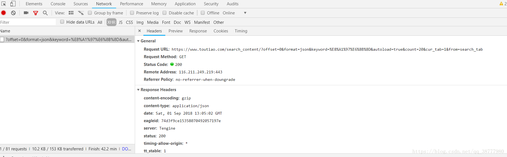
Task: Toggle the Offline checkbox
Action: coord(203,13)
